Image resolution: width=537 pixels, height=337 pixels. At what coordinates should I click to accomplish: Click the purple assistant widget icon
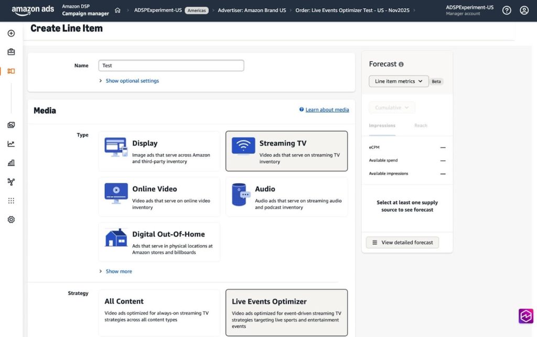click(525, 316)
